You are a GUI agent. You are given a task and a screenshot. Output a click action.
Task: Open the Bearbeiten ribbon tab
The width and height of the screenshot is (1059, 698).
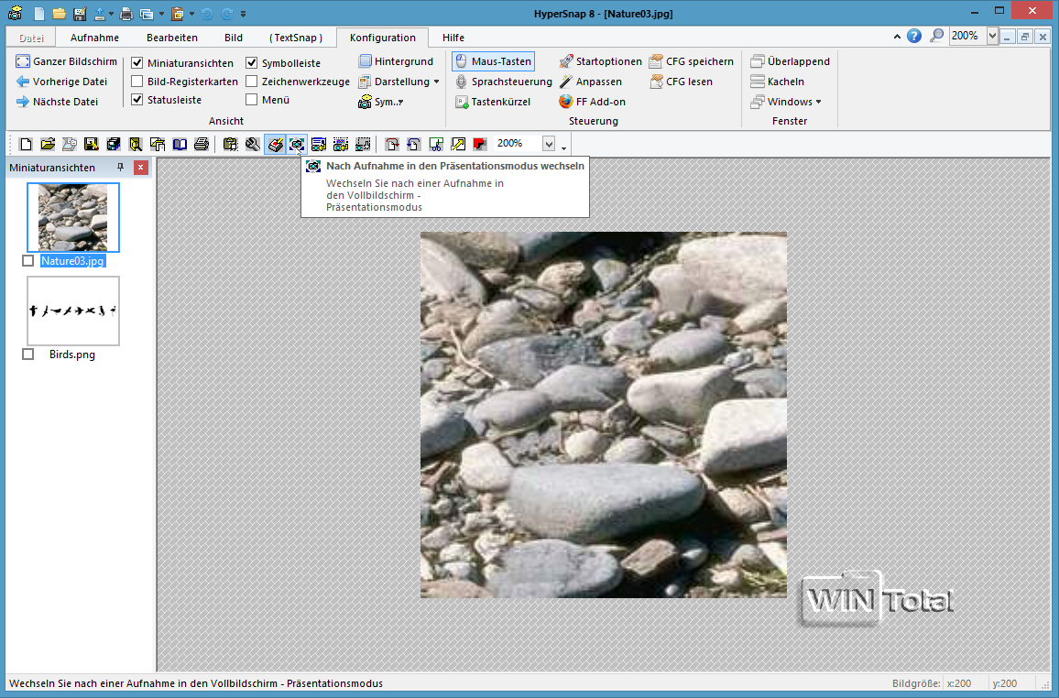[x=172, y=38]
